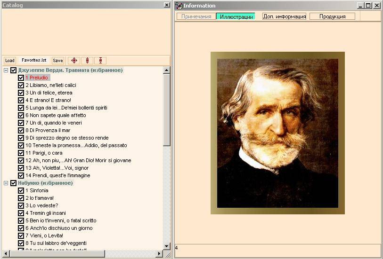Select Tu sul labbro de'veggenti
Viewport: 383px width, 259px height.
[56, 243]
